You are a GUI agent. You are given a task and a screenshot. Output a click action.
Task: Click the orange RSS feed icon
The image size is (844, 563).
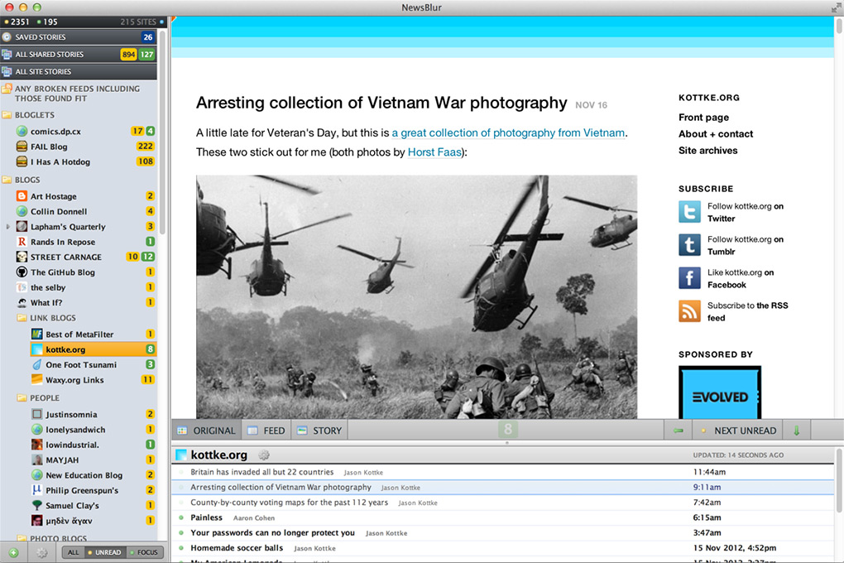click(689, 311)
